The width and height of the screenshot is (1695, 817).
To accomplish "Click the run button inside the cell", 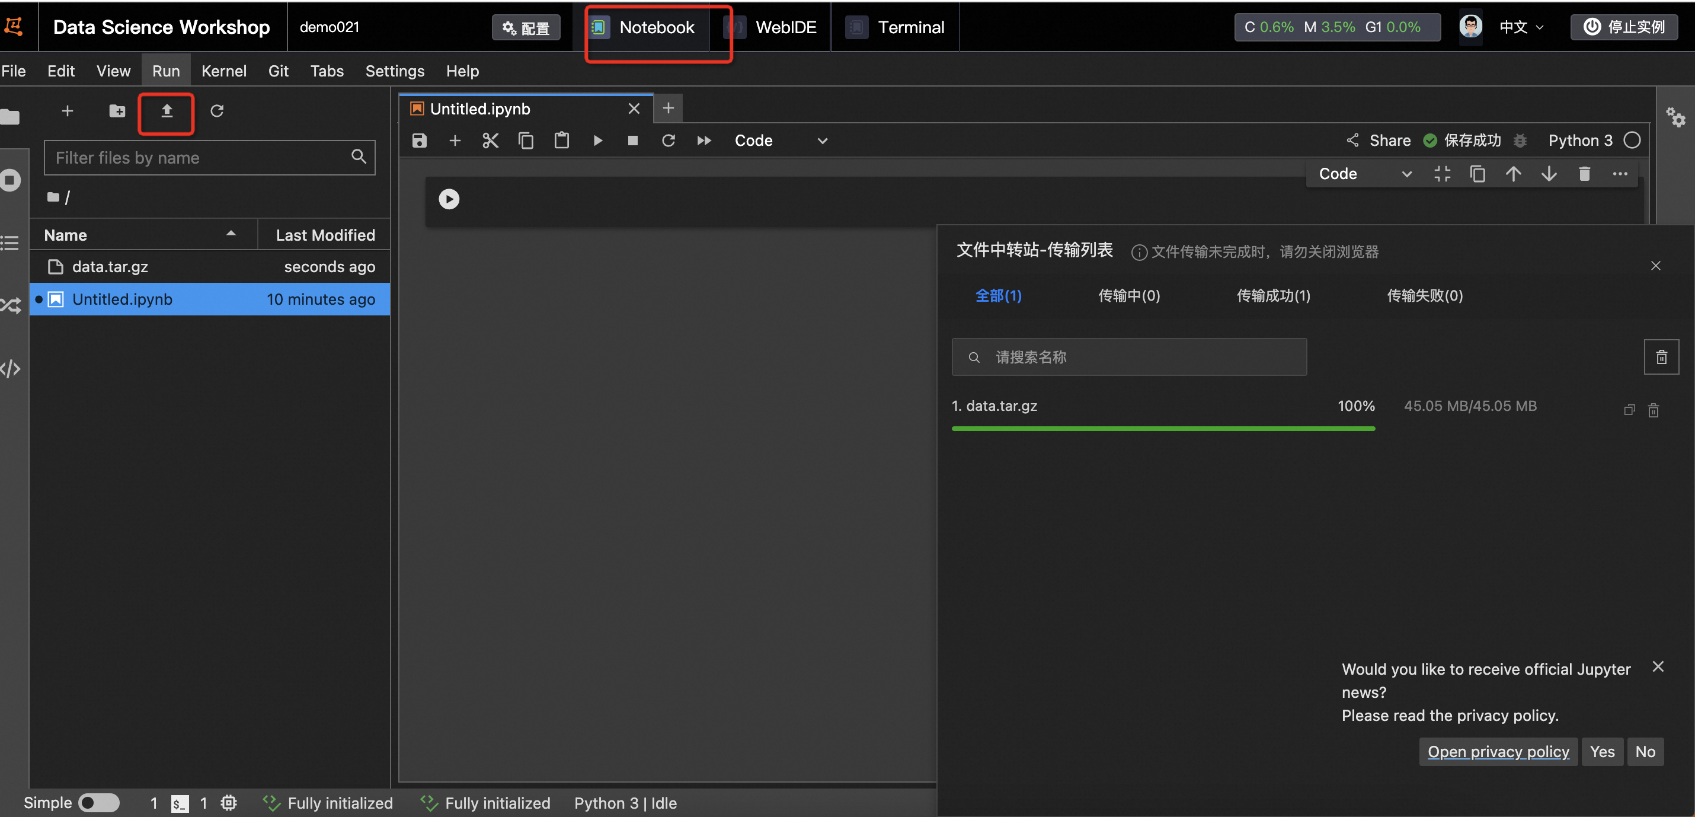I will coord(449,199).
